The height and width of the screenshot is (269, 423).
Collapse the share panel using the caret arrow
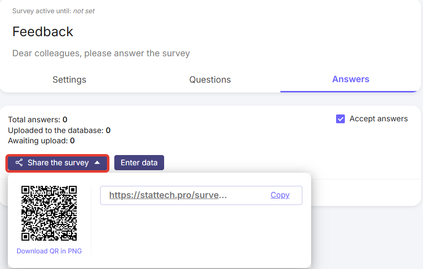[x=97, y=163]
